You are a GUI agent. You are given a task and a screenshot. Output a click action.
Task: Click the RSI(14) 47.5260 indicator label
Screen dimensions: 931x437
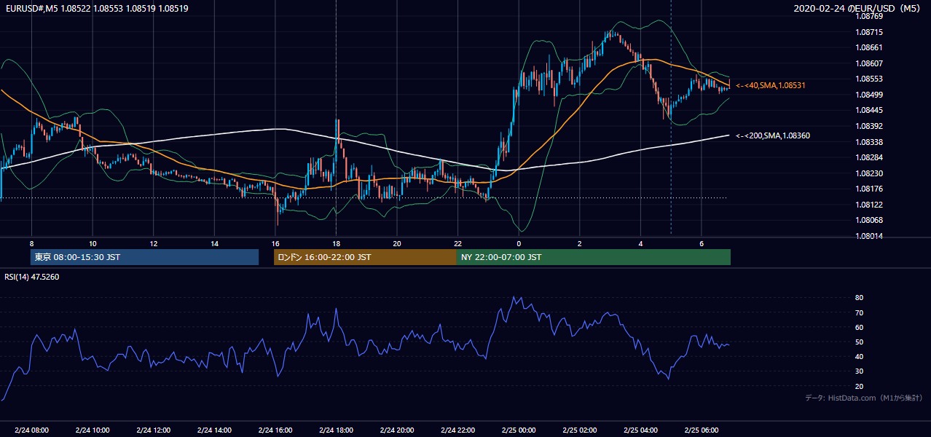point(32,277)
